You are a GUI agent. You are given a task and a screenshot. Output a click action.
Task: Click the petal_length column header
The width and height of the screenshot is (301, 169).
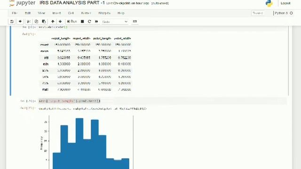(102, 38)
